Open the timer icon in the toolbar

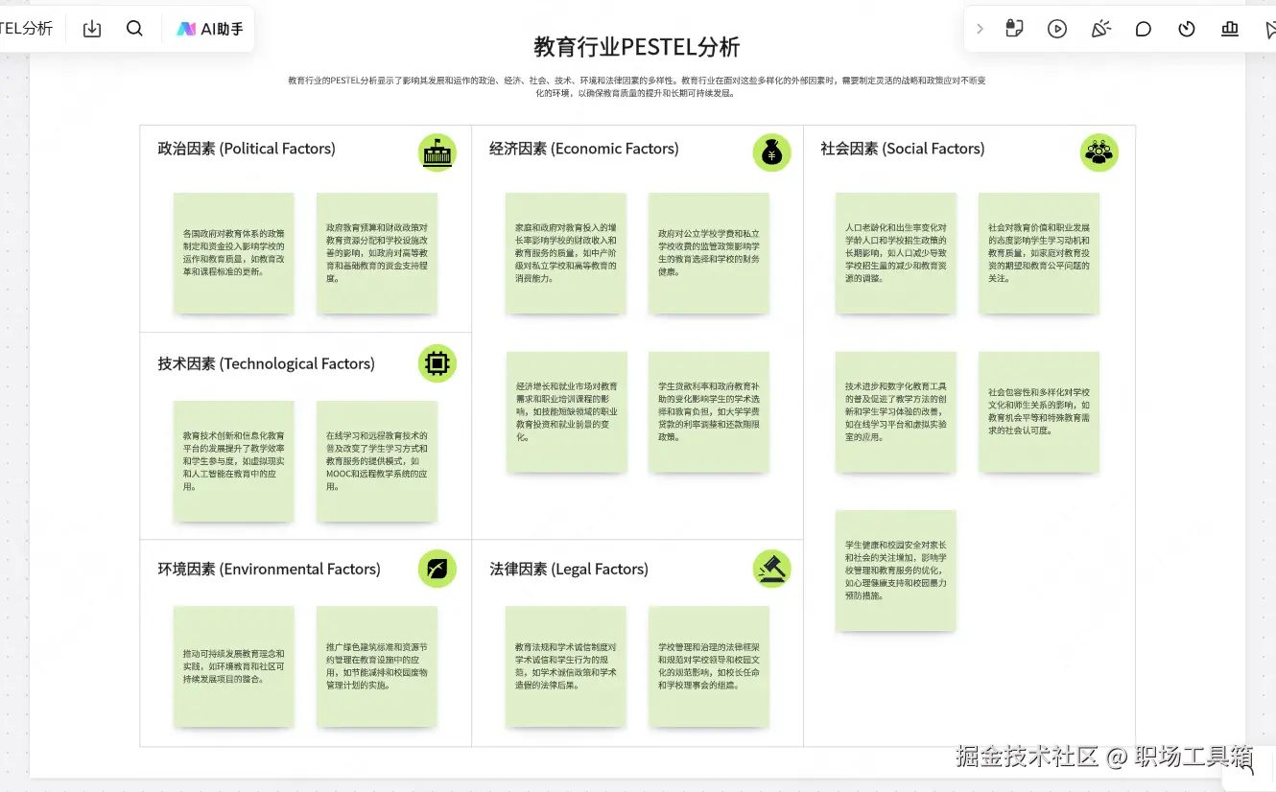pos(1187,29)
